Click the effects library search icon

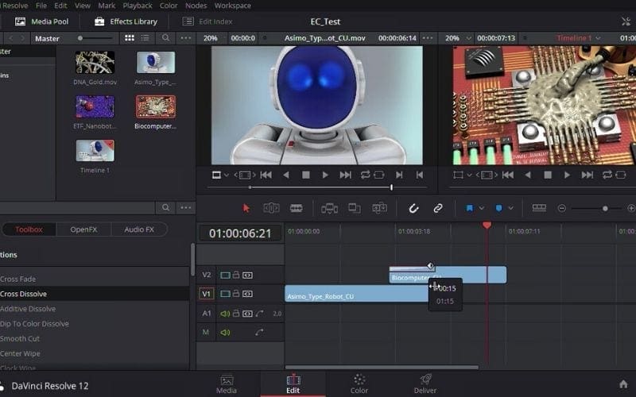pos(165,208)
